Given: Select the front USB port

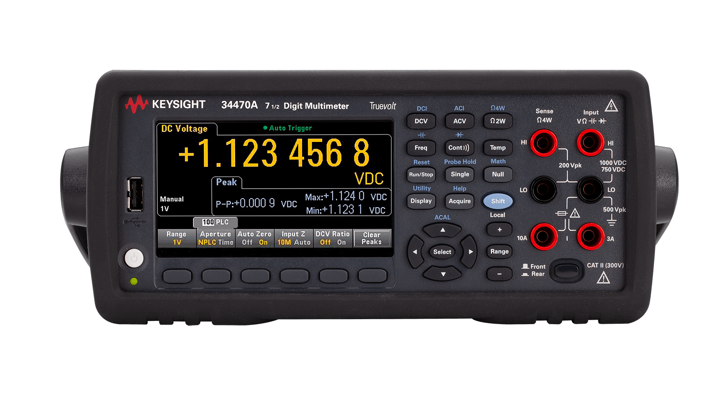Looking at the screenshot, I should pyautogui.click(x=135, y=194).
